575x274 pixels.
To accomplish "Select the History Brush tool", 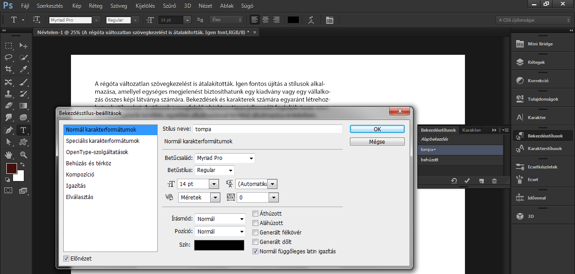I will [23, 94].
